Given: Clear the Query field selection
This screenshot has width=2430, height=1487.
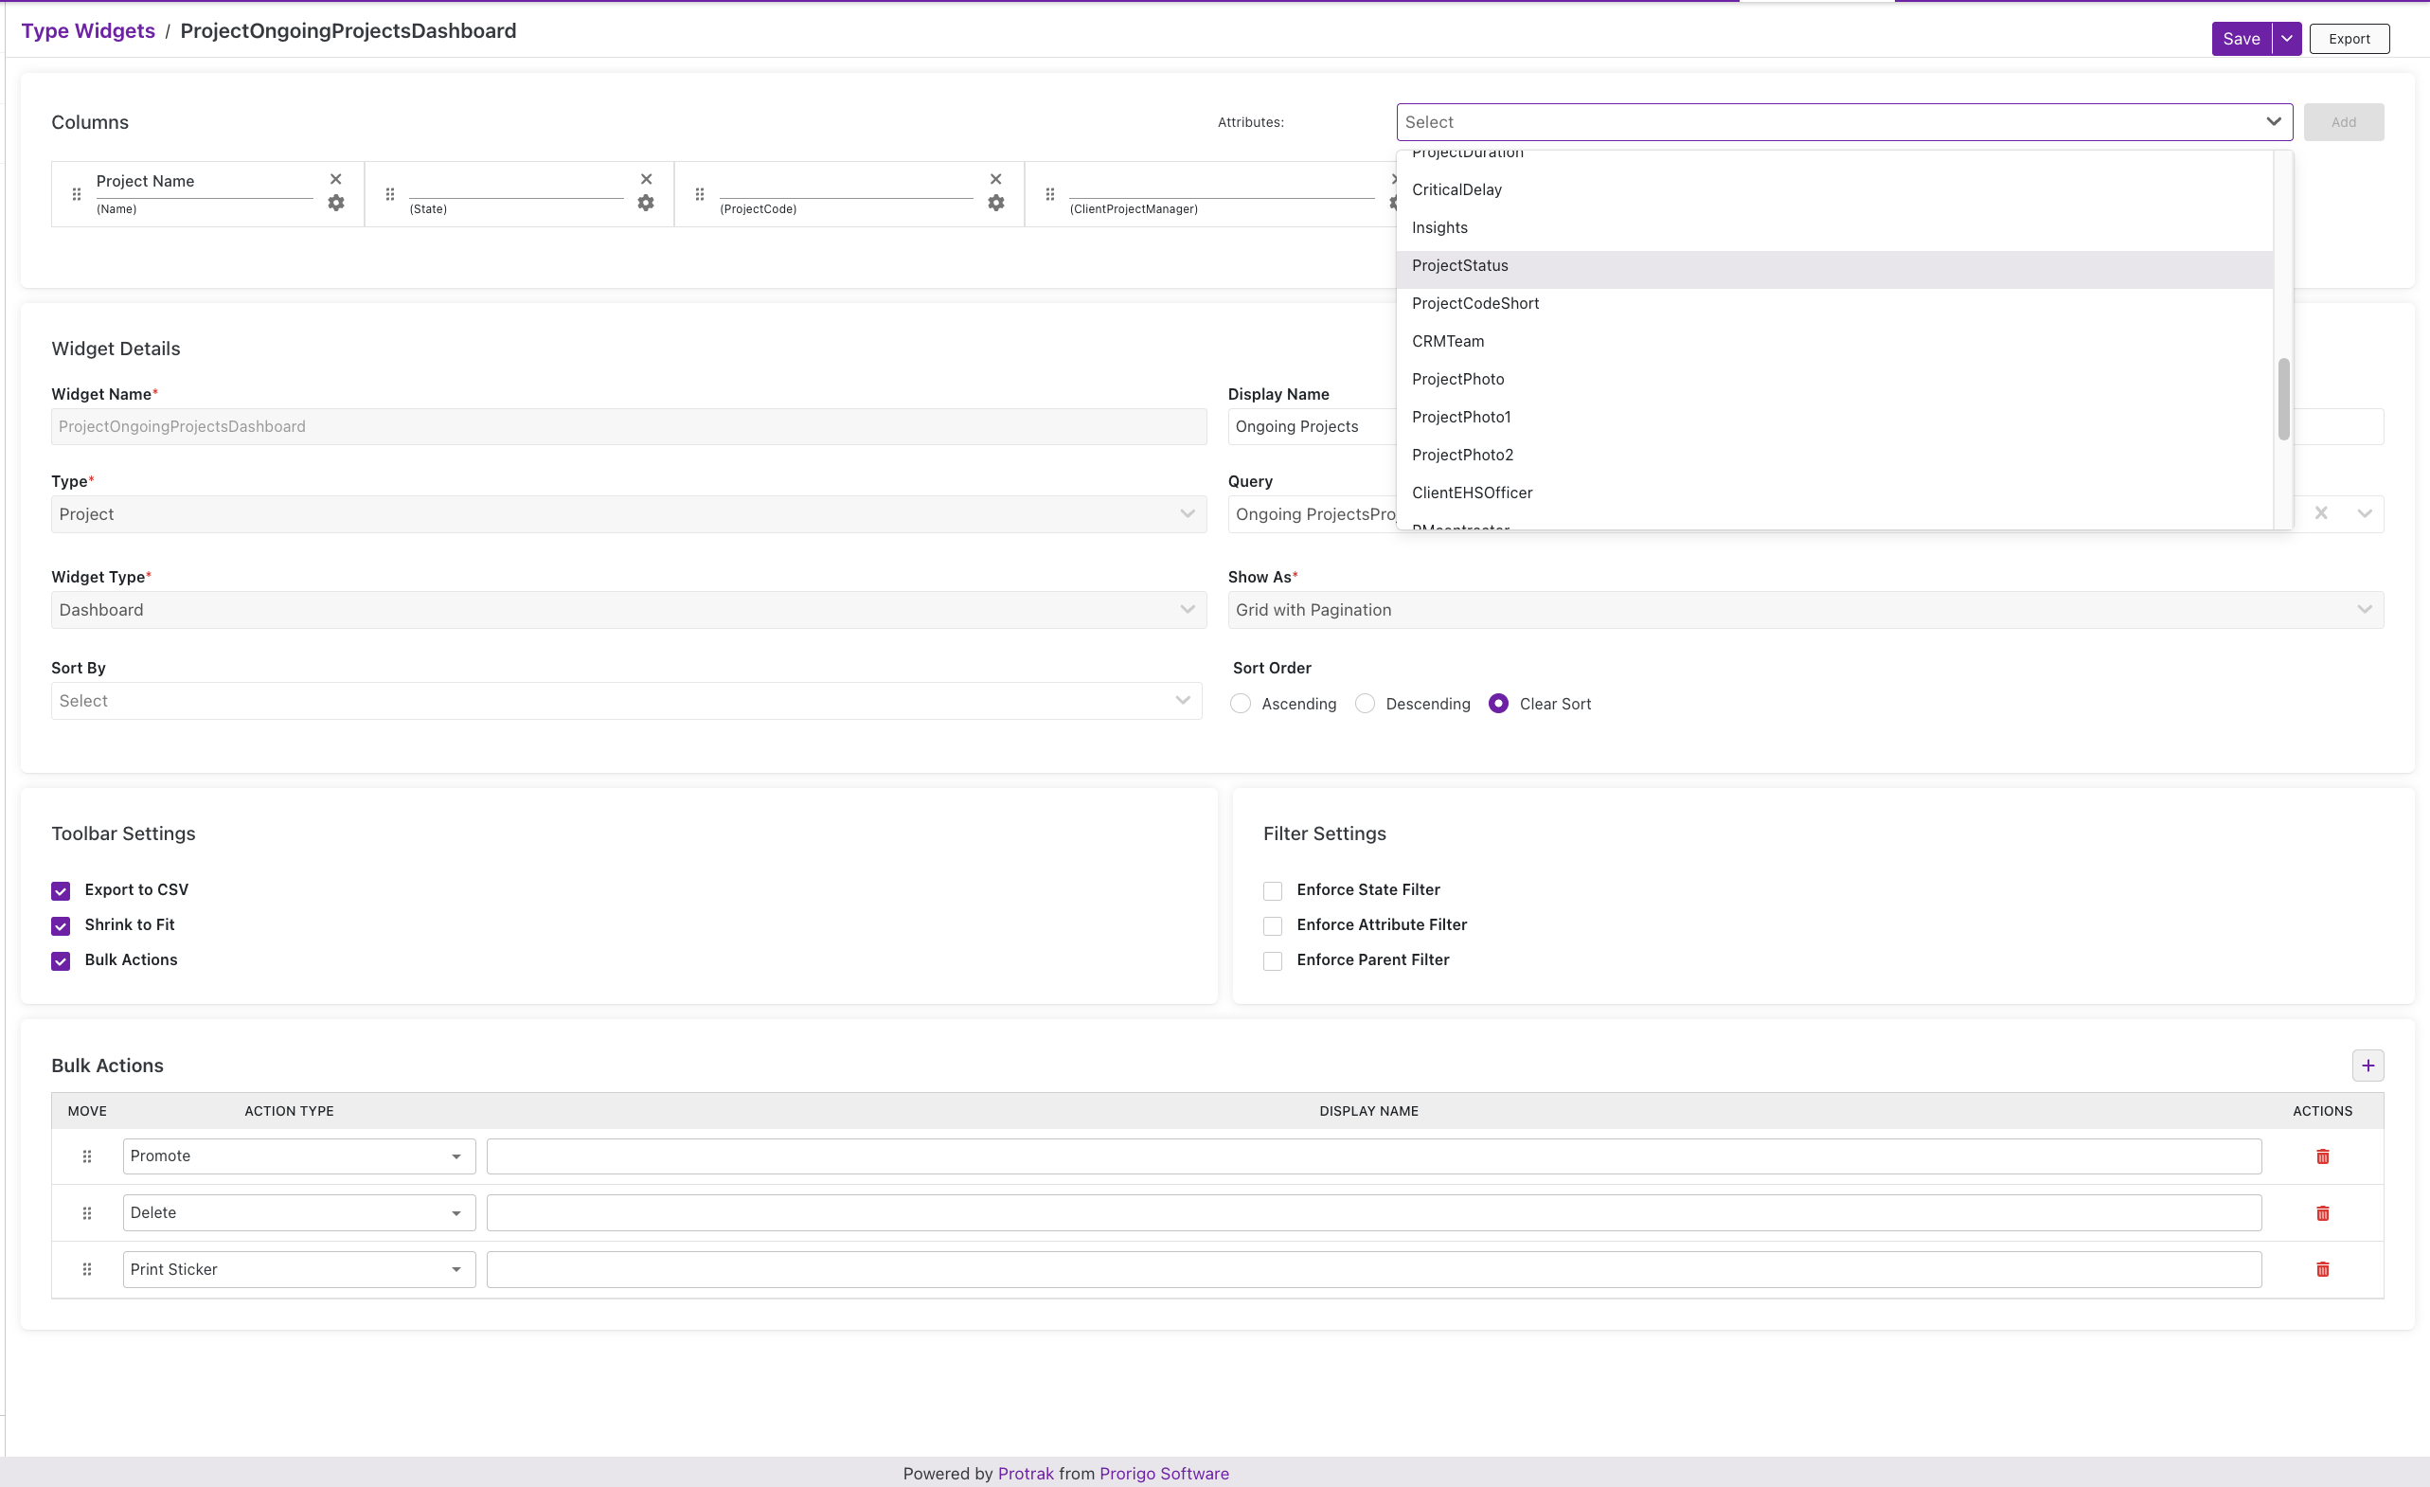Looking at the screenshot, I should (2320, 512).
